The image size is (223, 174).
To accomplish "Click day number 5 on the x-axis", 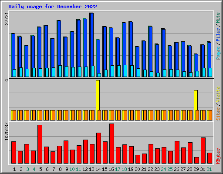I will [41, 169].
